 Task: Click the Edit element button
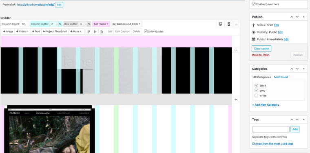click(x=110, y=31)
